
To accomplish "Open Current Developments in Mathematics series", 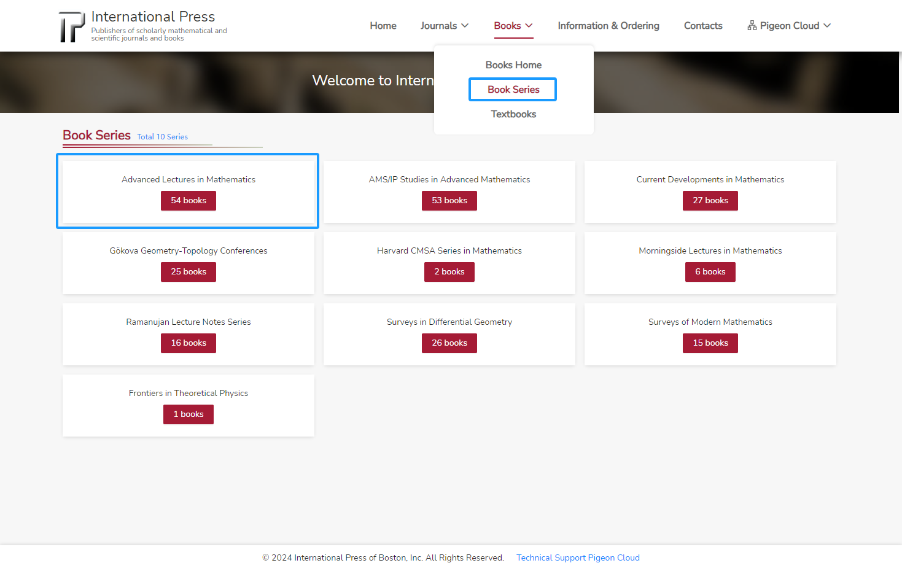I will click(710, 179).
